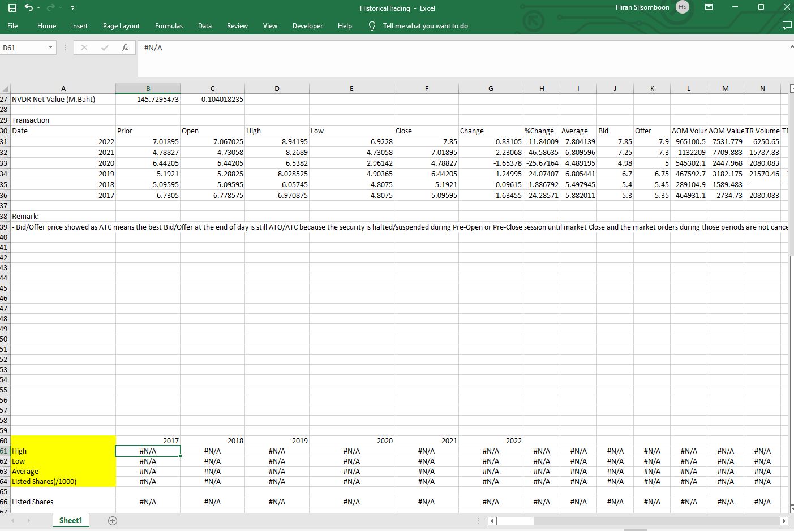Open the Formulas ribbon tab
The height and width of the screenshot is (531, 794).
point(169,26)
